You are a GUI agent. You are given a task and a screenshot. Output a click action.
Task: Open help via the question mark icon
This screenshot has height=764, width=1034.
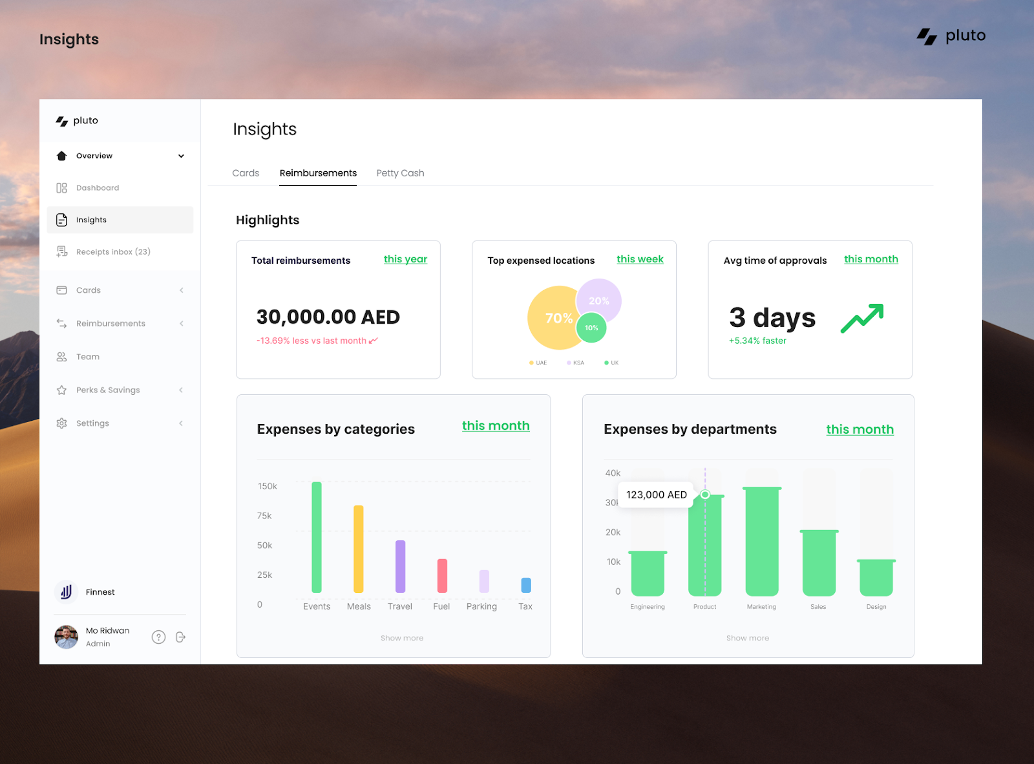tap(158, 637)
